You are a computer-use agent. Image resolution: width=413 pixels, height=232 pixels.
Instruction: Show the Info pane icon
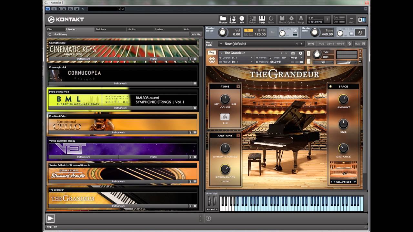(x=242, y=19)
